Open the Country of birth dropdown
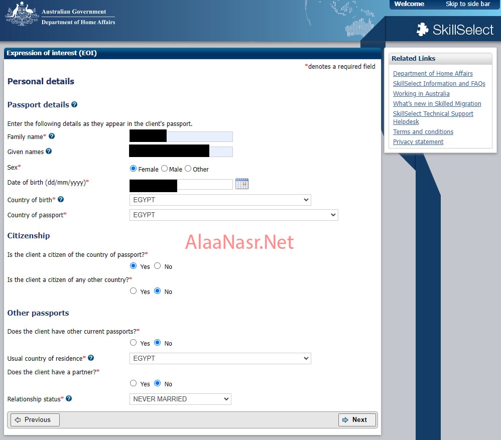Screen dimensions: 501x440 [x=220, y=200]
